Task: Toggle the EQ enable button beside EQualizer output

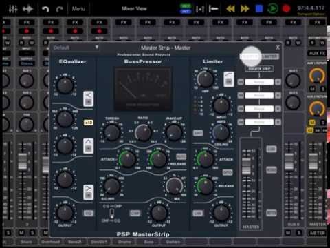Action: tap(89, 214)
